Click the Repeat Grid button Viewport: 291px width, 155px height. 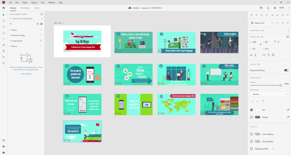(x=258, y=23)
